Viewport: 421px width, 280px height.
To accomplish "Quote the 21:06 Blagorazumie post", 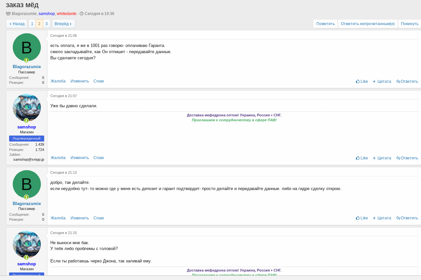I will coord(382,81).
